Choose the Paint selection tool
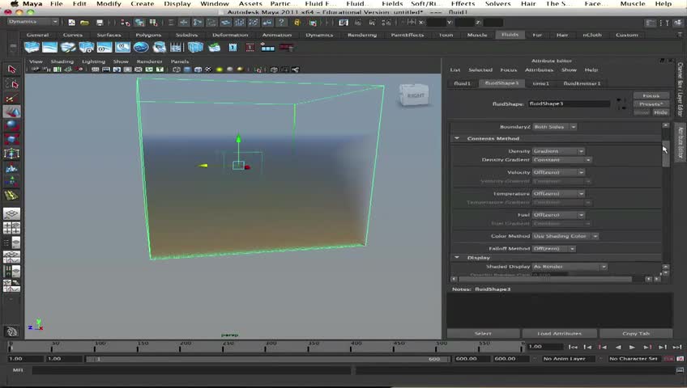Screen dimensions: 687x388 click(11, 99)
